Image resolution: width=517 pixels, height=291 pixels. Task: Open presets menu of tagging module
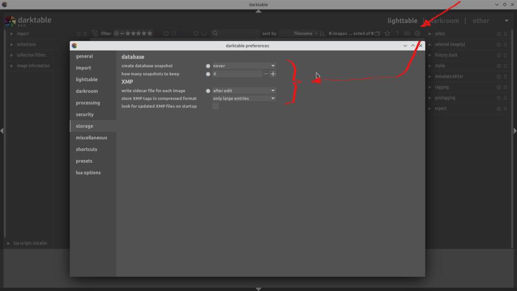coord(505,87)
